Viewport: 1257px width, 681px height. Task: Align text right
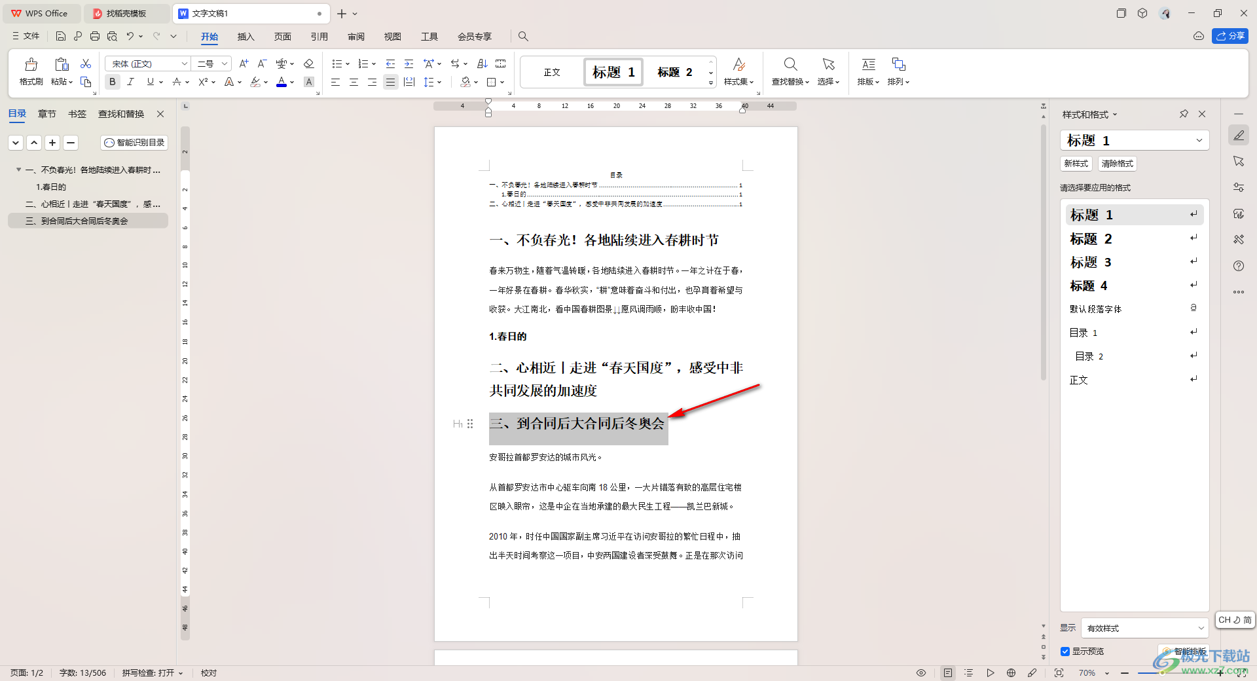point(372,82)
